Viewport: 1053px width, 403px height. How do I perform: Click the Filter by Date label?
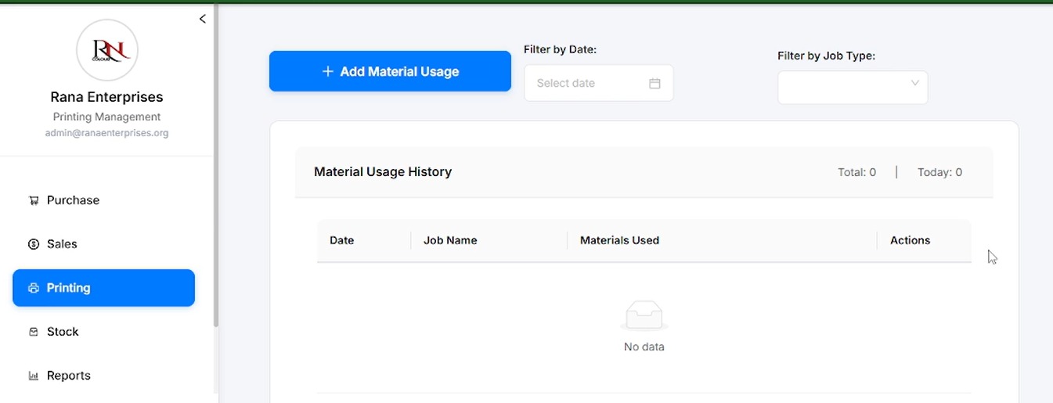pyautogui.click(x=561, y=49)
